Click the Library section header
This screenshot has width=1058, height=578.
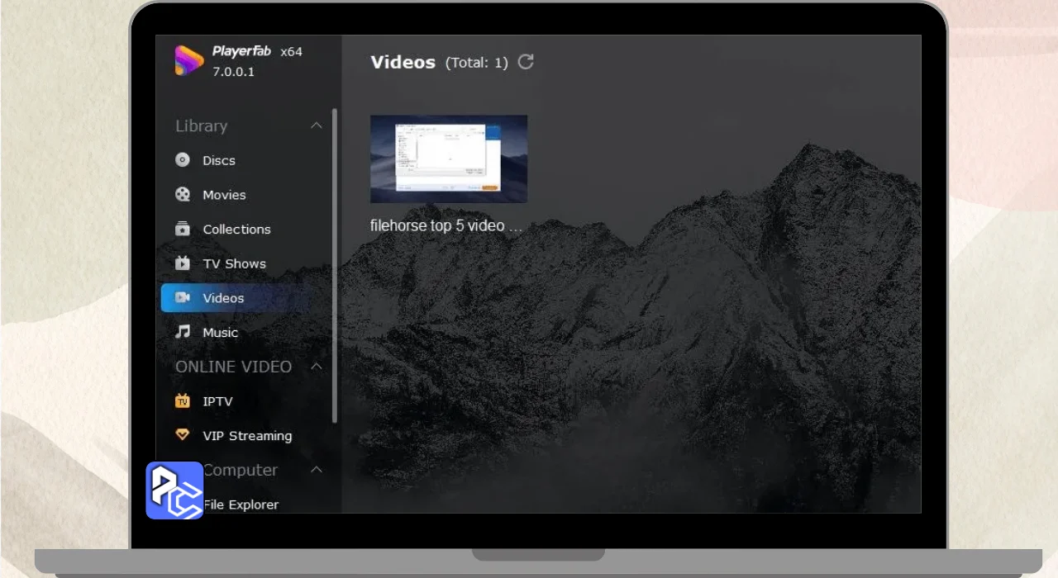pos(201,126)
